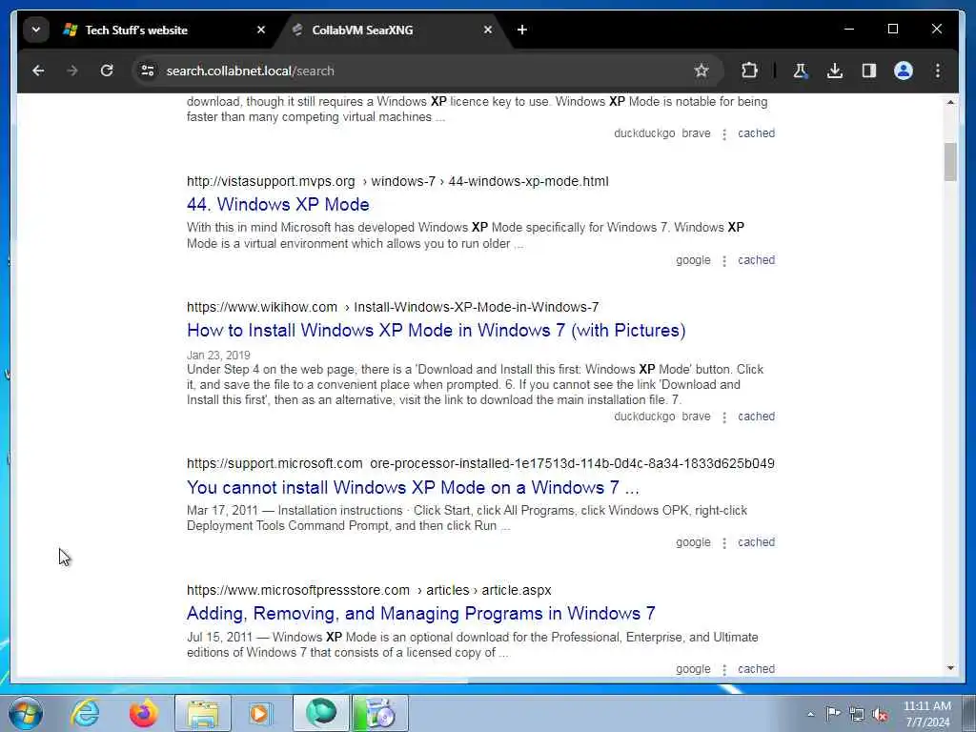Open Action Center flag tray icon
The width and height of the screenshot is (976, 732).
[x=833, y=713]
